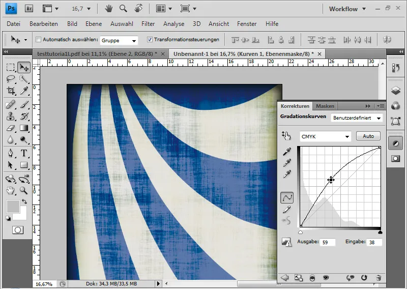Click the Auto button

click(368, 136)
